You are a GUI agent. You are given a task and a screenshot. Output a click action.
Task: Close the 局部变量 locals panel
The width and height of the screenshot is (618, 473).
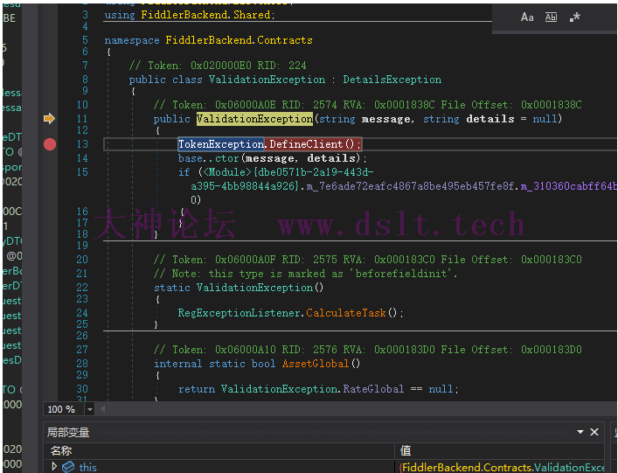(594, 432)
